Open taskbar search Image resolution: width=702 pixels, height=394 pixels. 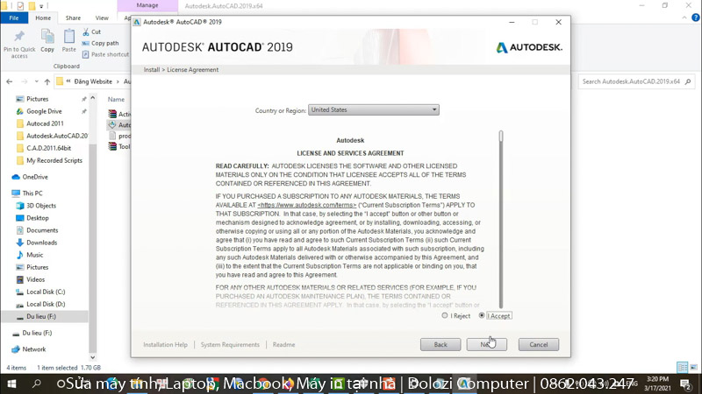(37, 383)
